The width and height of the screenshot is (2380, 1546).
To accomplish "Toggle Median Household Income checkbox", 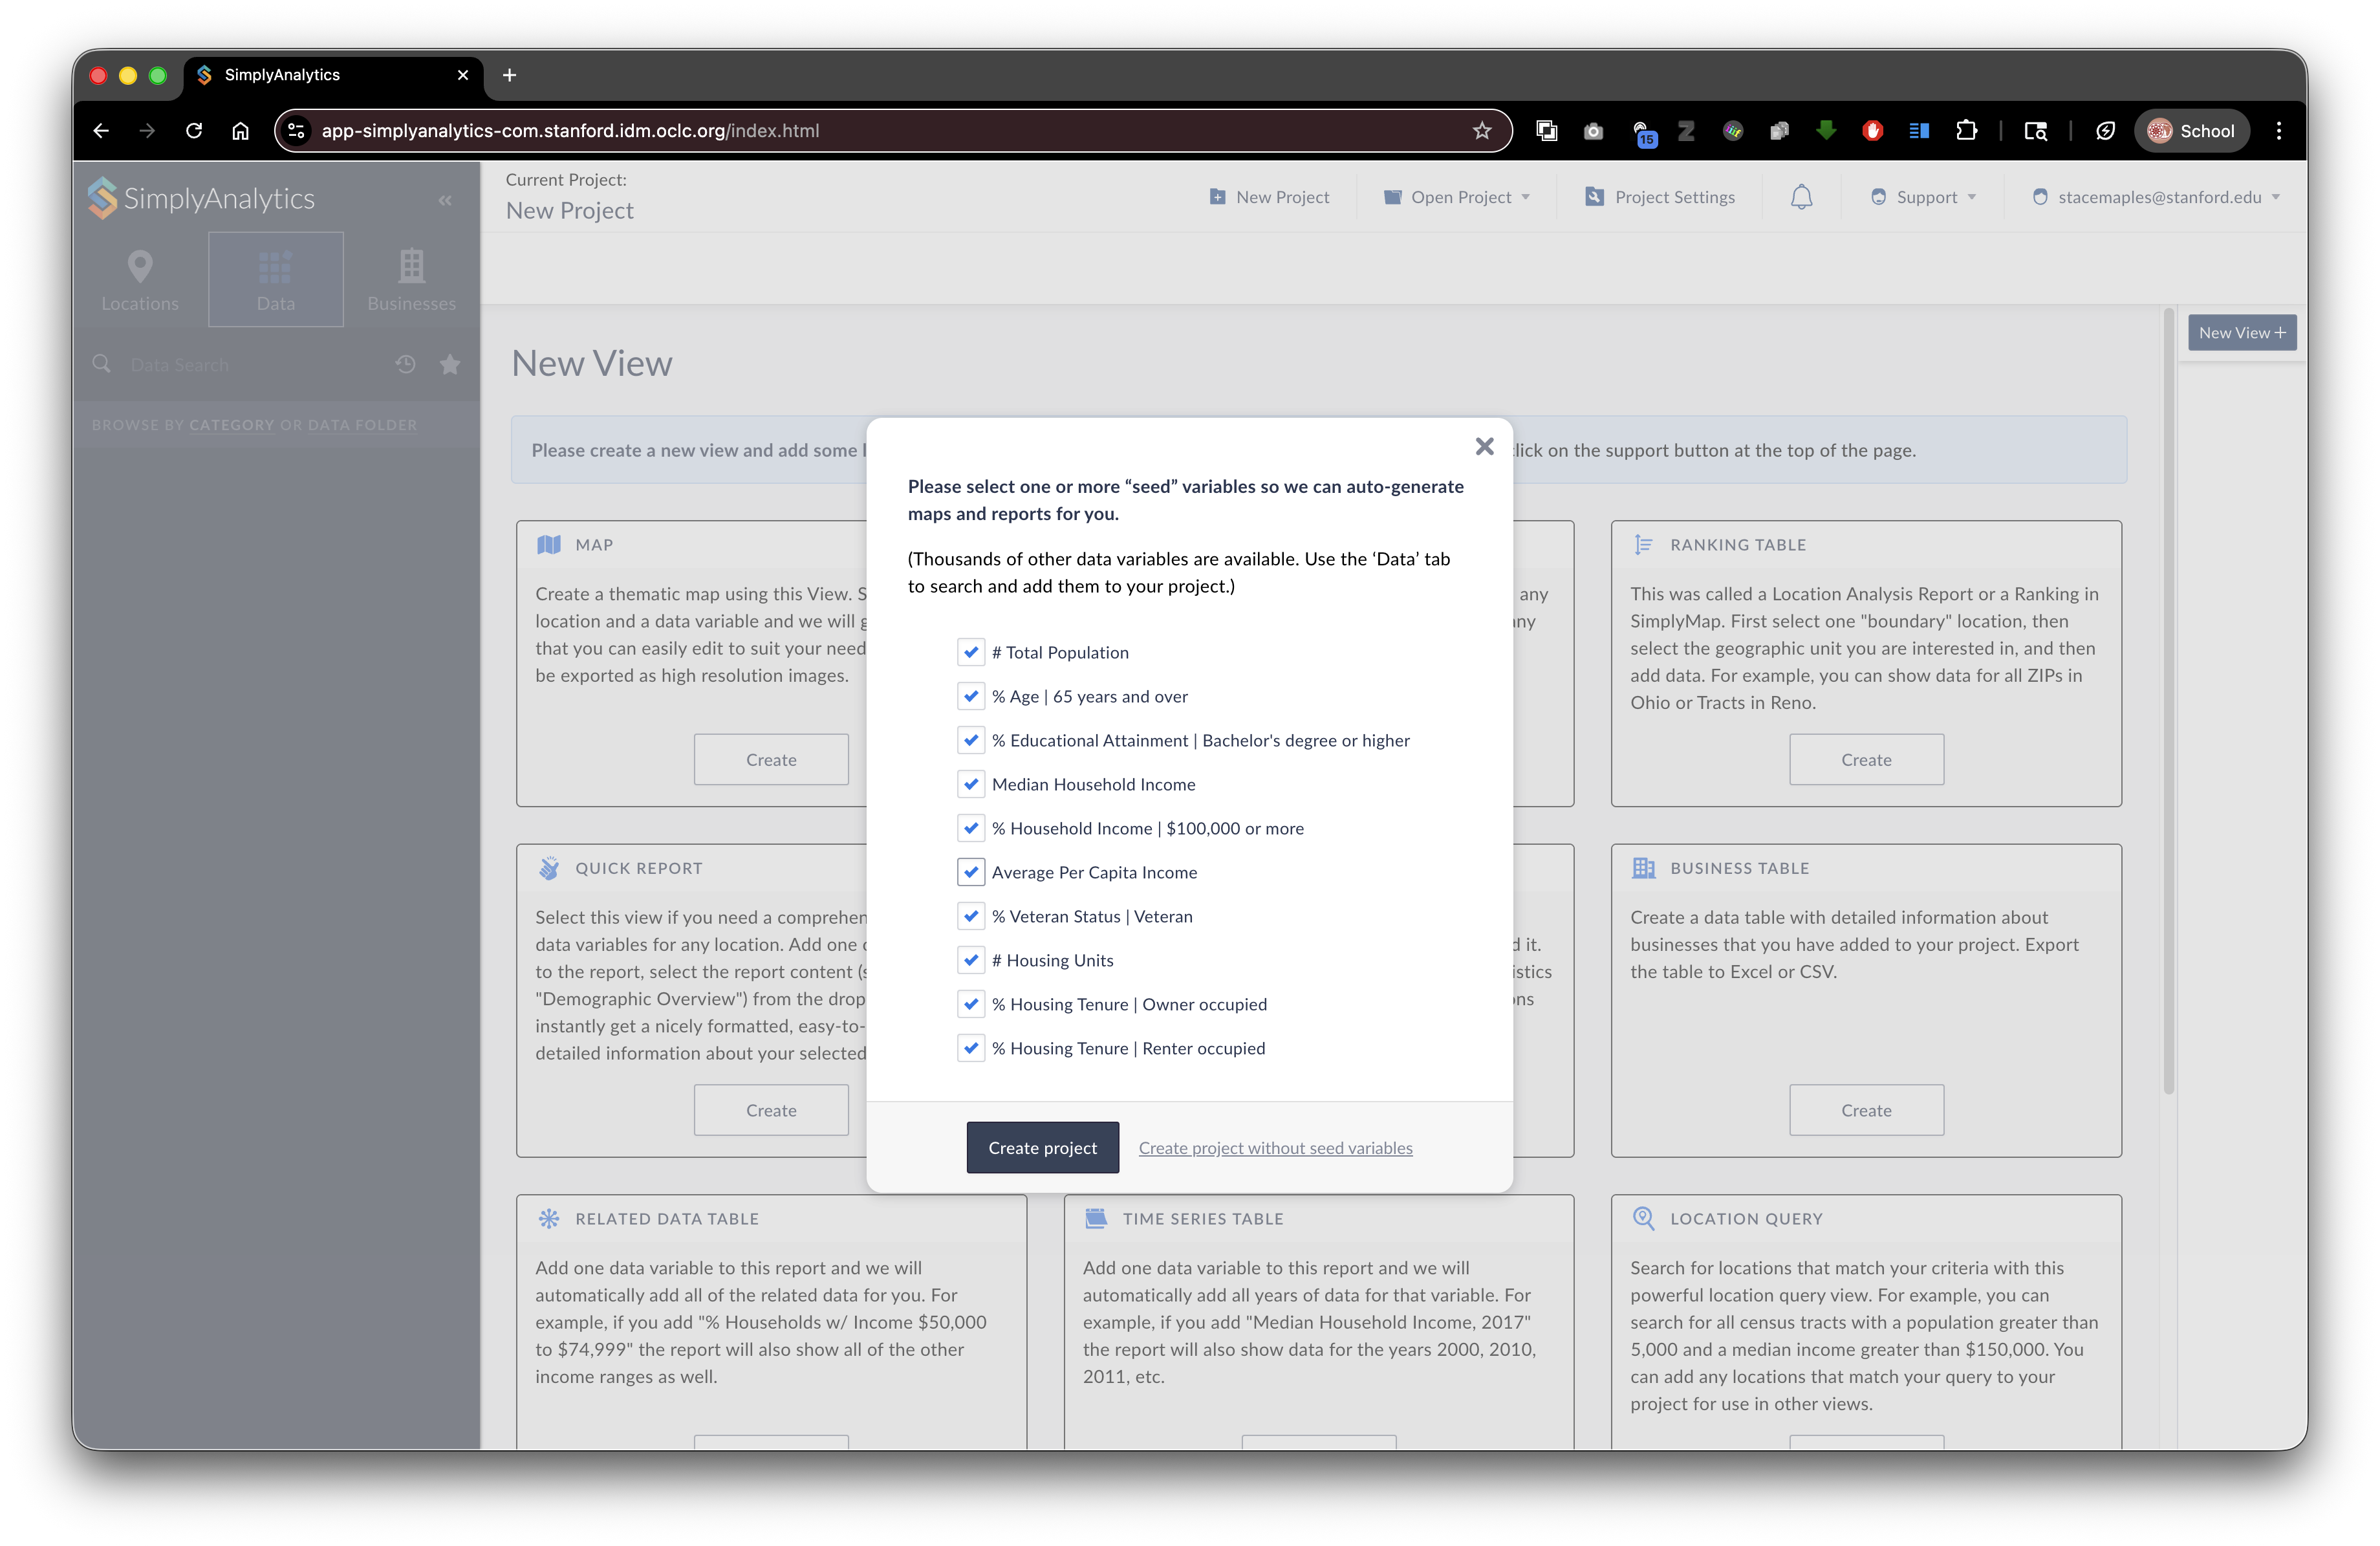I will click(x=970, y=784).
